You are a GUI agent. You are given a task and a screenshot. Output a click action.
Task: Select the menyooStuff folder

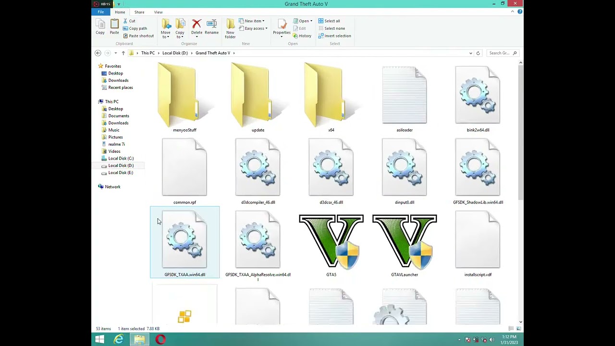point(184,98)
